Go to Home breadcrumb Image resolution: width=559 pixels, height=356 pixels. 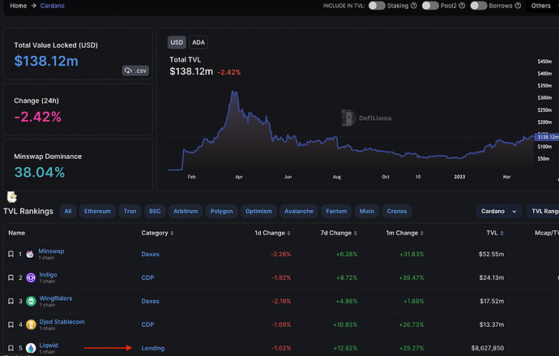point(18,6)
